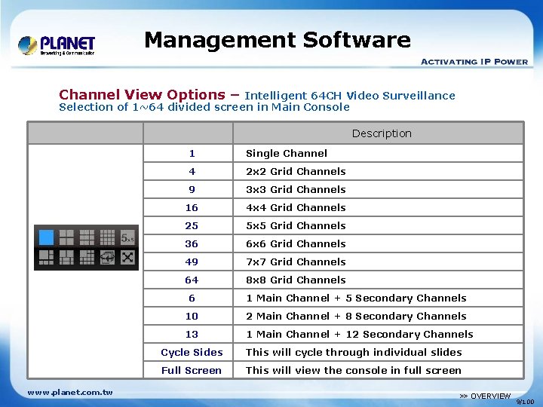Select the 5x5 grid view icon

tap(127, 237)
